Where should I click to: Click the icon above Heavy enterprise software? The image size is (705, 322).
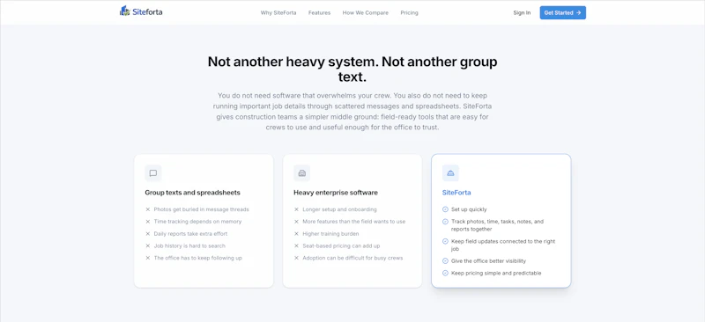click(x=301, y=173)
